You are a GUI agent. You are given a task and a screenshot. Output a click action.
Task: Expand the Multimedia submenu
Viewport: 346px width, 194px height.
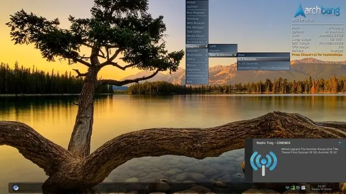(x=197, y=55)
